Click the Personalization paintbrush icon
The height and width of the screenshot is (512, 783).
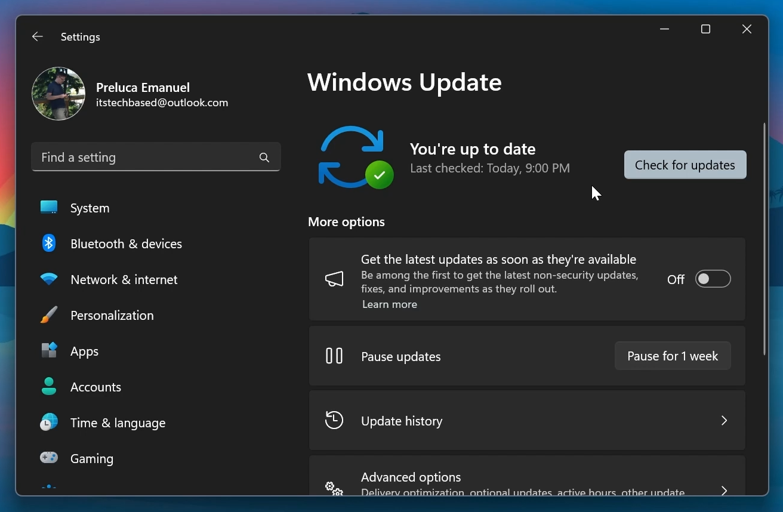coord(49,315)
